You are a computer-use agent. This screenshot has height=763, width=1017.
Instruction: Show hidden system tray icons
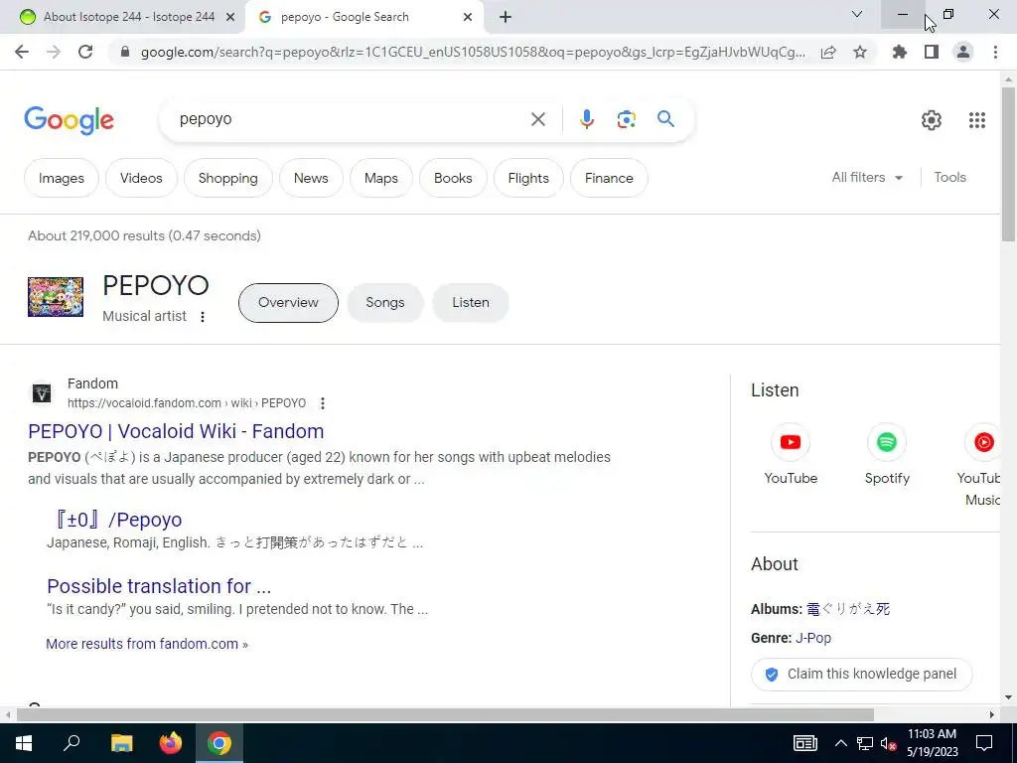pos(840,743)
